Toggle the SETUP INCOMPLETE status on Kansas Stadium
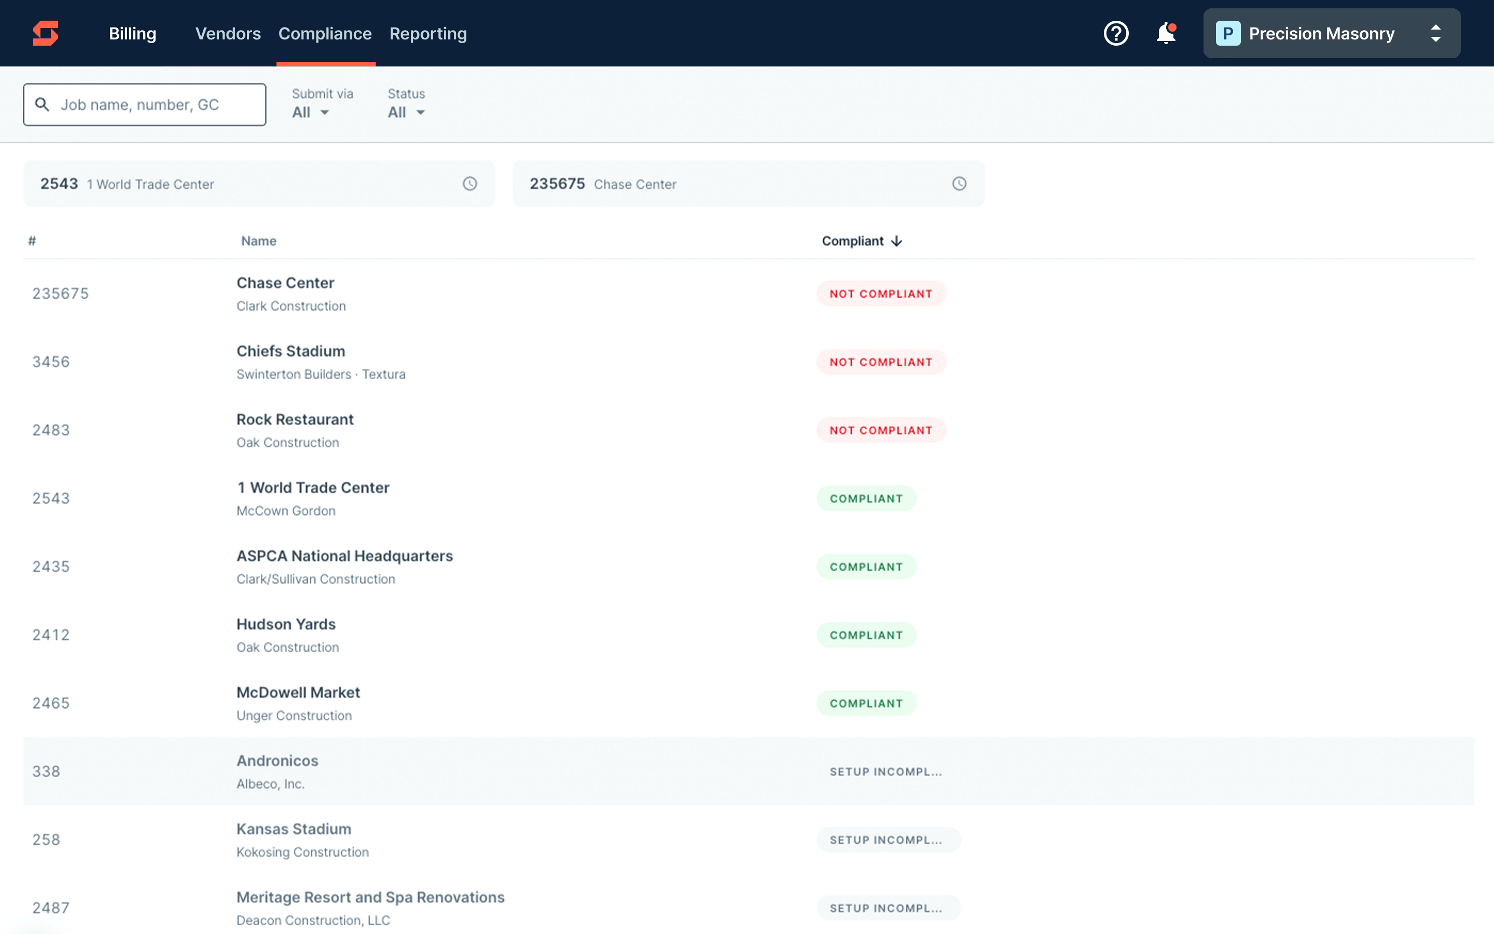 click(x=889, y=839)
